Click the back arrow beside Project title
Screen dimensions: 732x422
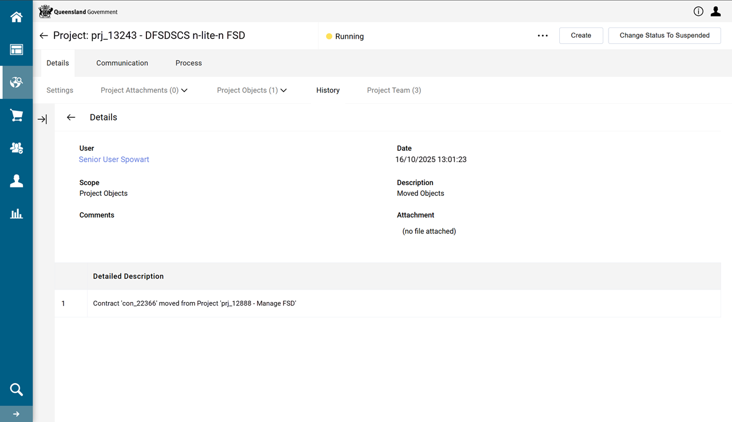tap(43, 35)
